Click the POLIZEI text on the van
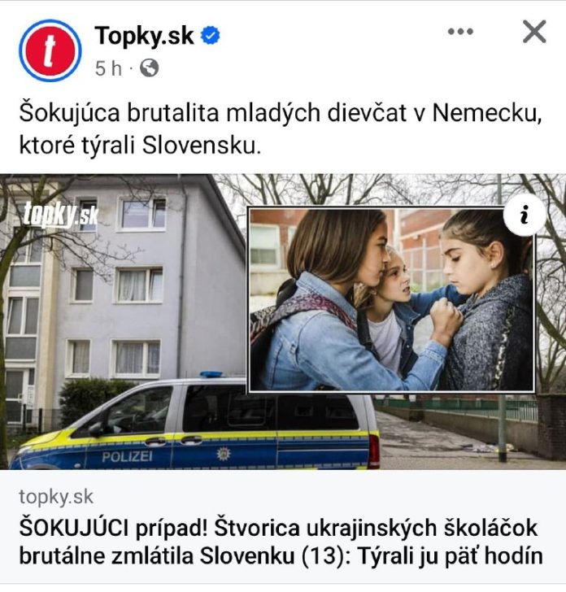The height and width of the screenshot is (592, 566). [127, 457]
